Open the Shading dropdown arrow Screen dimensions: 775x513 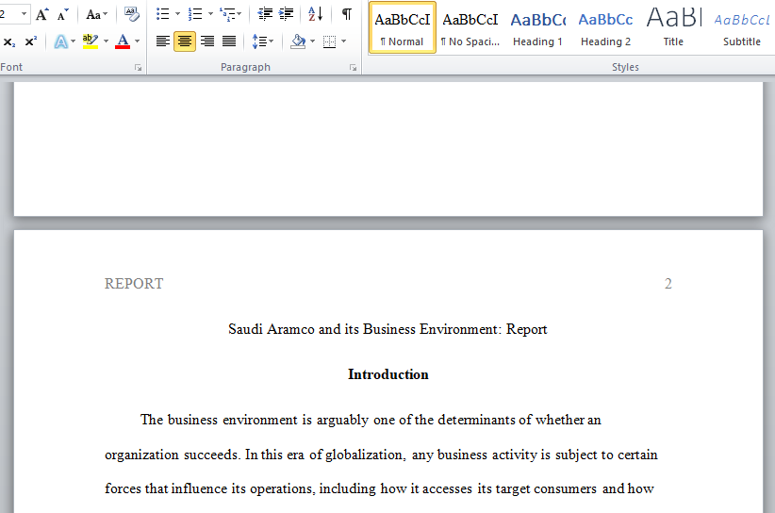click(312, 41)
